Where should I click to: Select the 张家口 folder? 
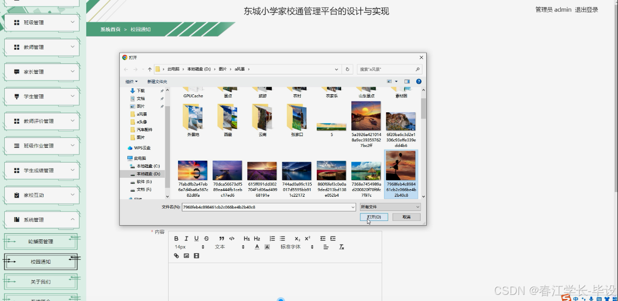[297, 121]
